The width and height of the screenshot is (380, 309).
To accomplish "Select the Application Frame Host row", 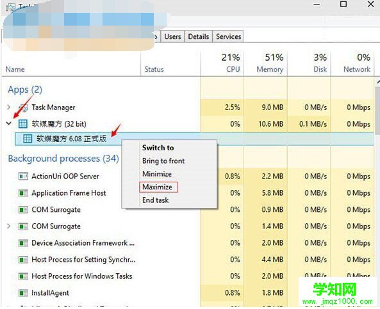I will pos(69,193).
